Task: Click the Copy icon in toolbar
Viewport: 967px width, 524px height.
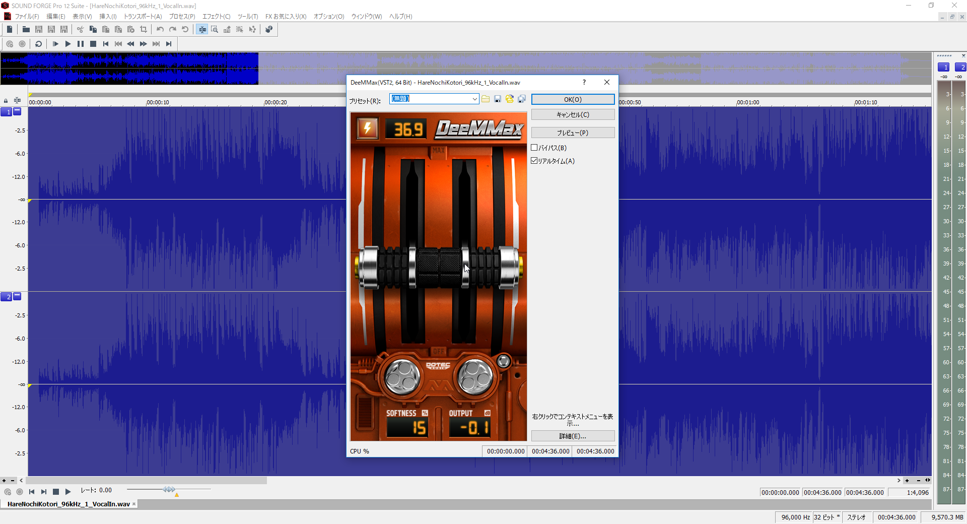Action: pos(93,29)
